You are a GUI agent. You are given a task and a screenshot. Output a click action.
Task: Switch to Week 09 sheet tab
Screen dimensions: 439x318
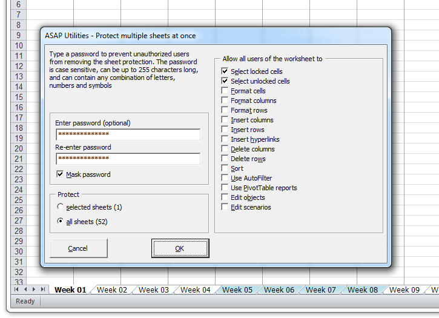coord(404,290)
